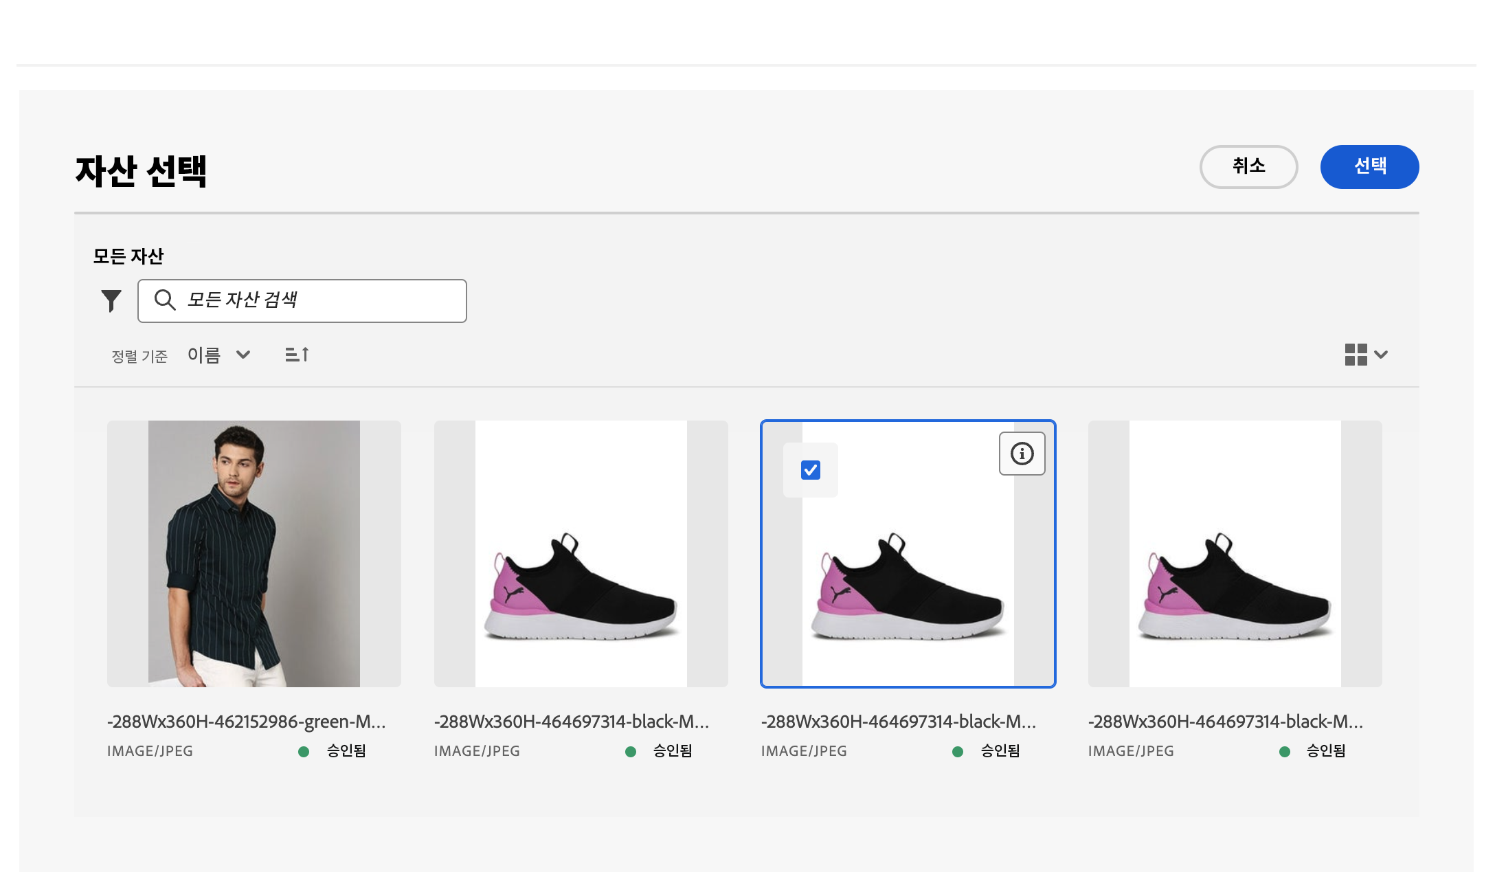Uncheck the selected shoe asset checkbox

coord(811,470)
